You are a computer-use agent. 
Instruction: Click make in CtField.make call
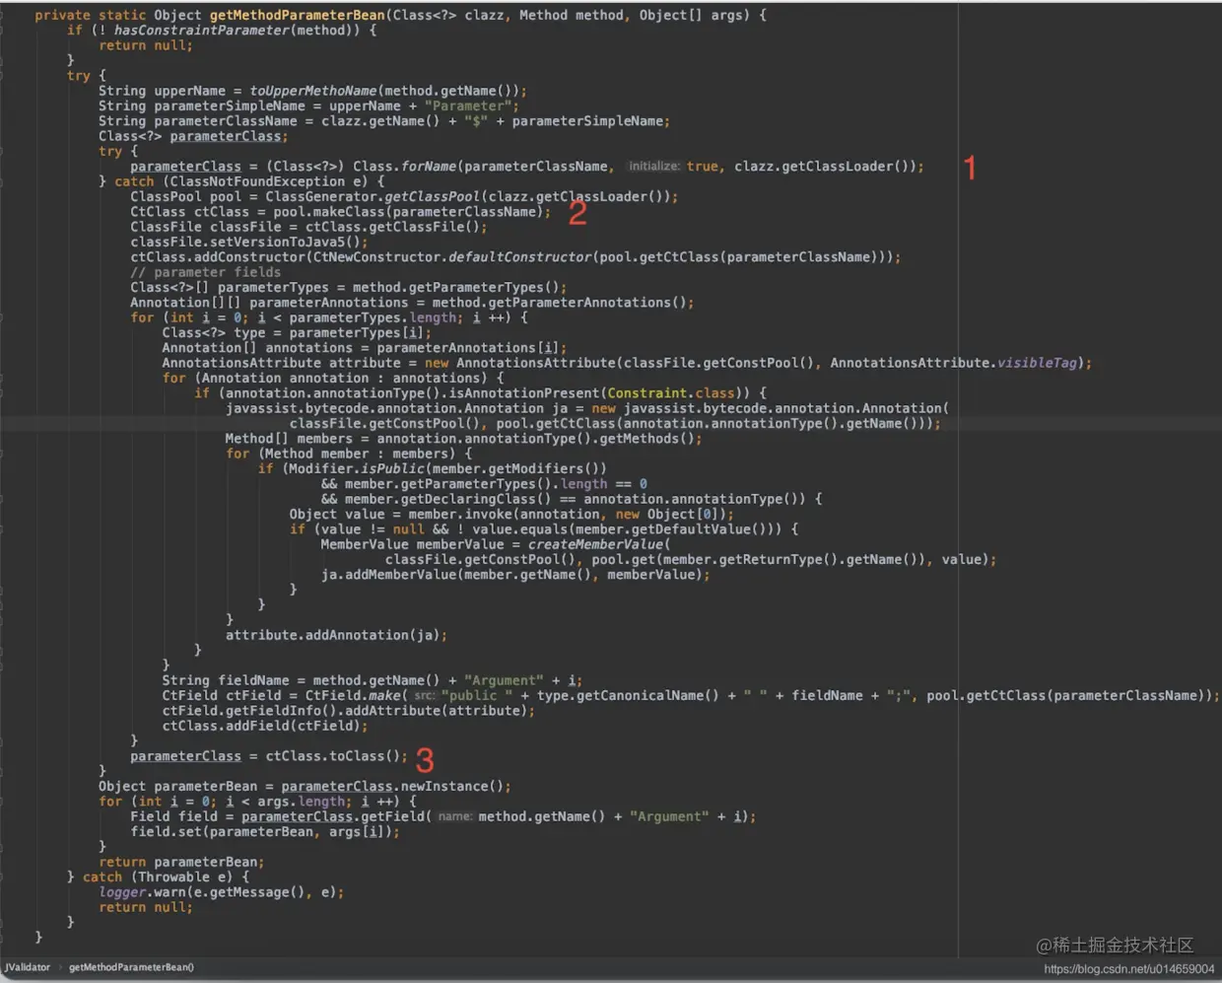click(x=384, y=696)
